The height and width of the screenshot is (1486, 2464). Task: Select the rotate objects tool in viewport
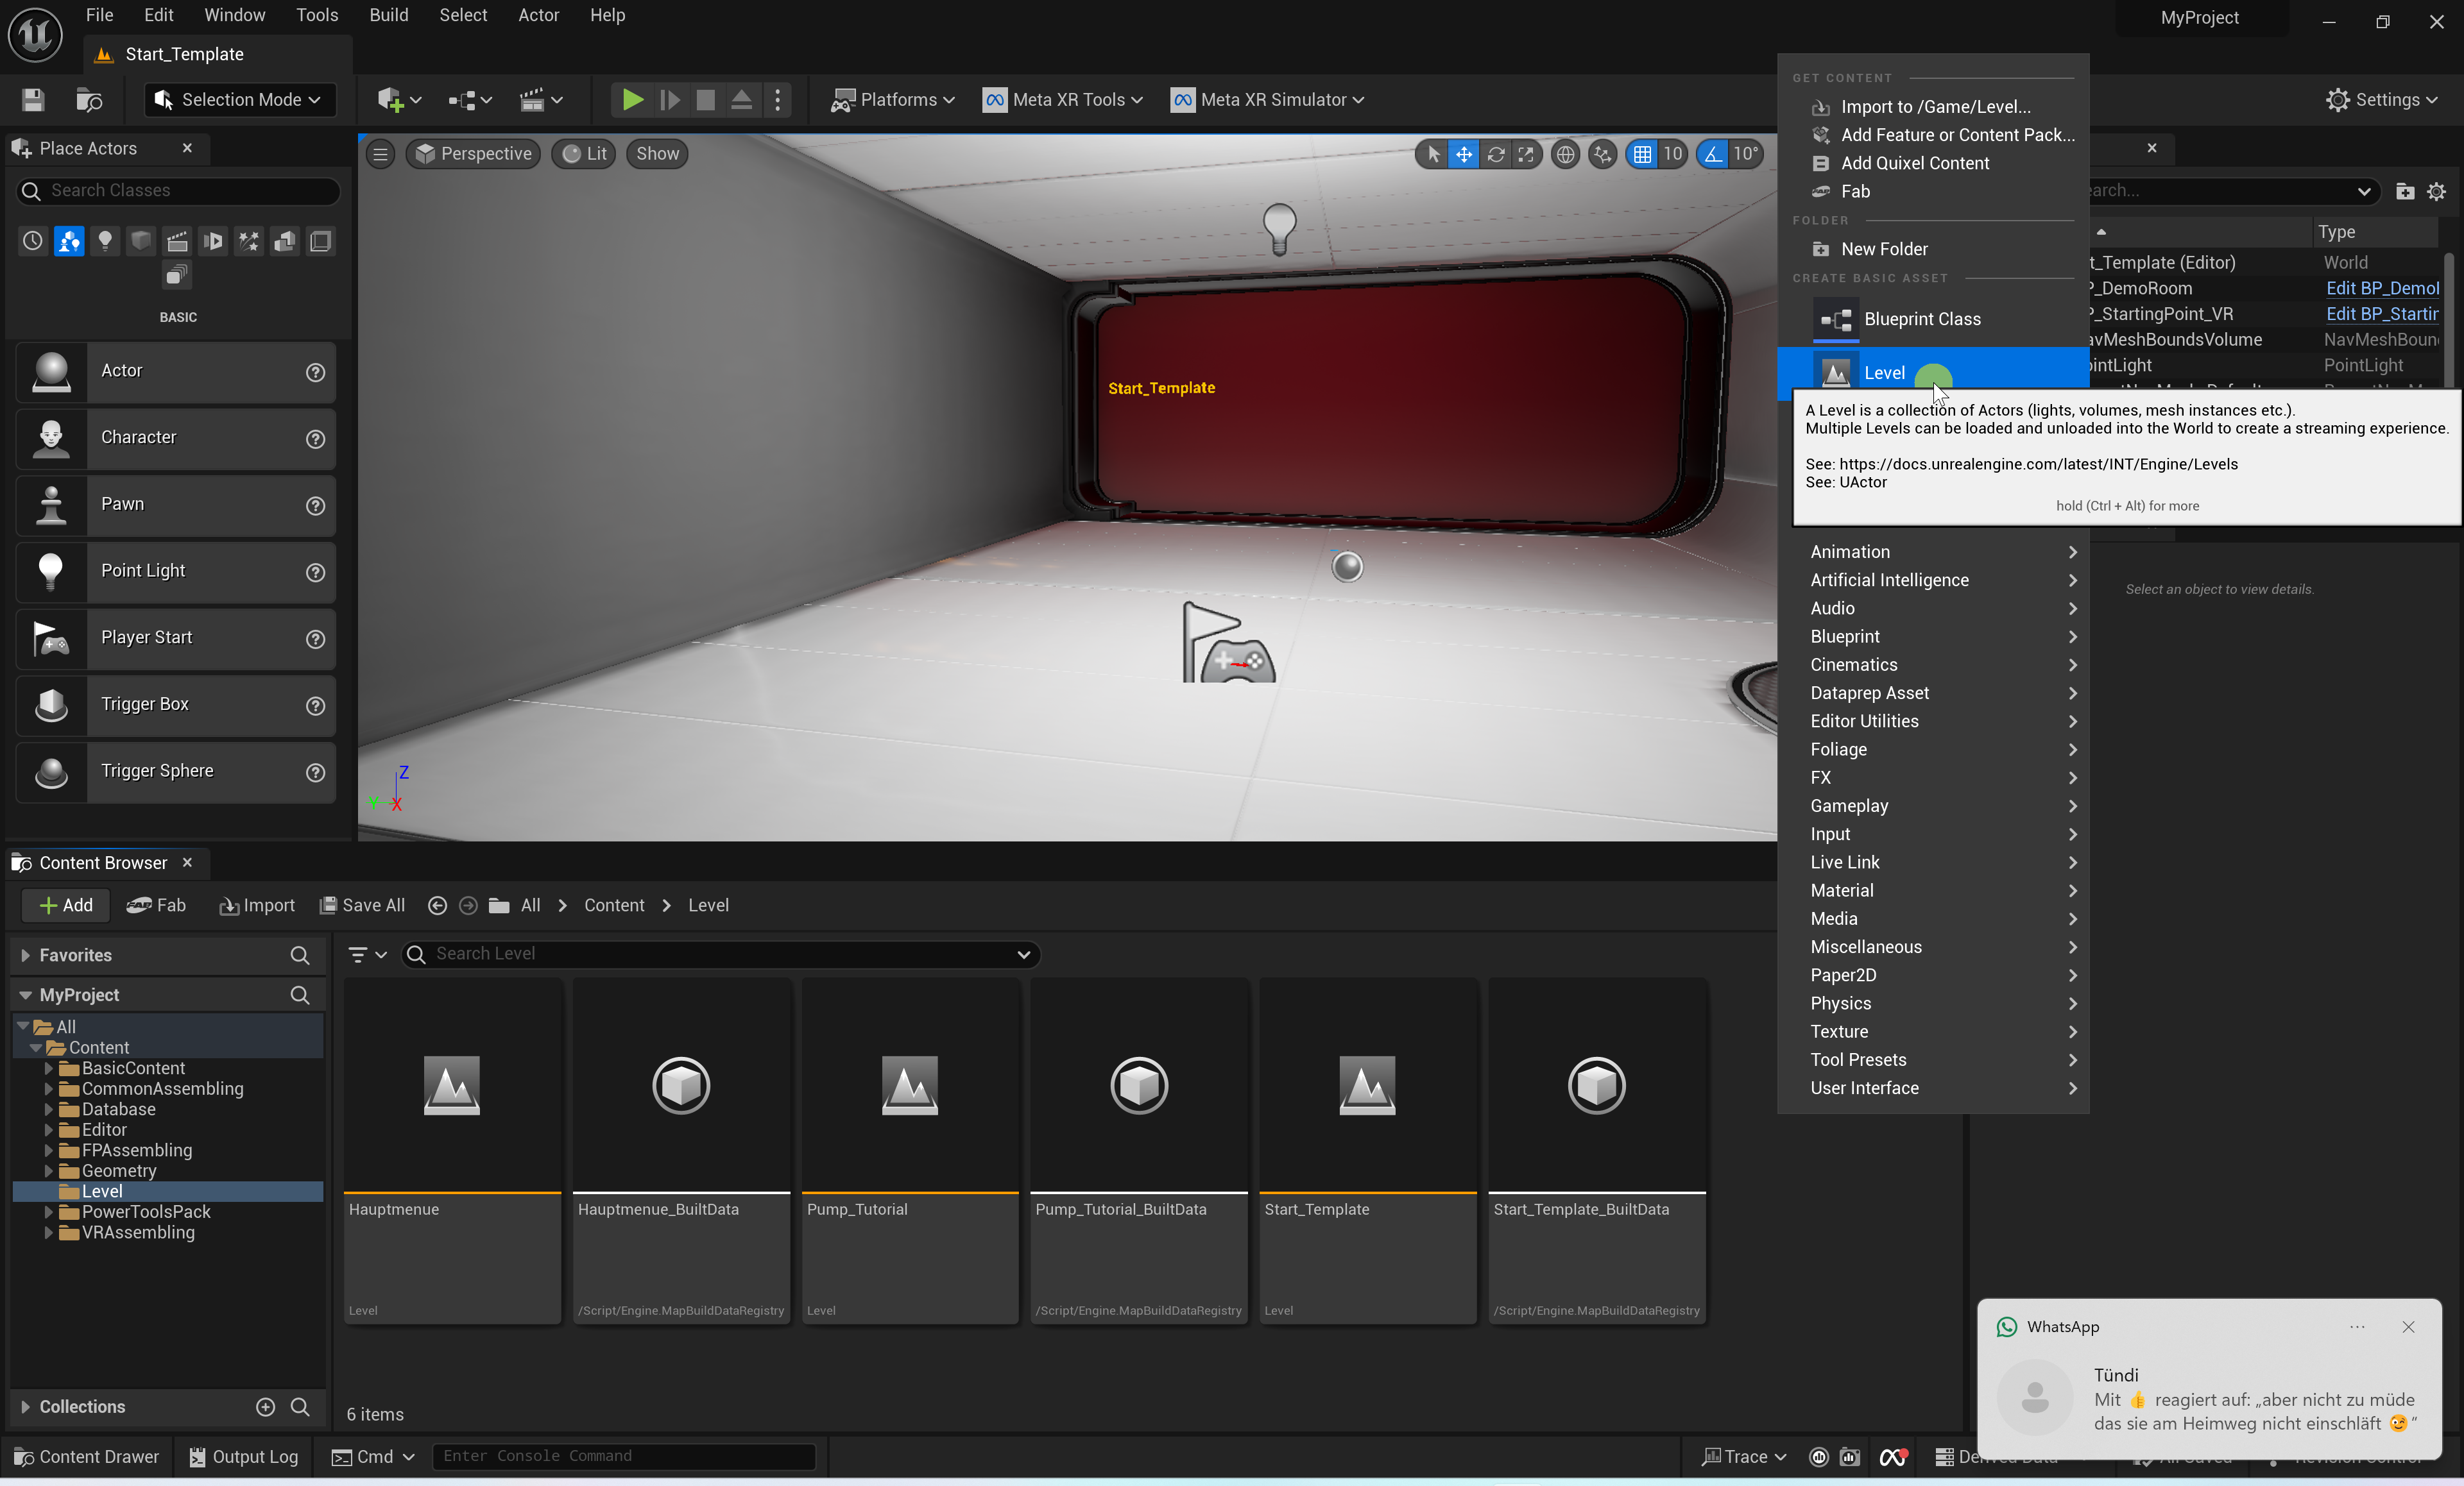(x=1495, y=154)
